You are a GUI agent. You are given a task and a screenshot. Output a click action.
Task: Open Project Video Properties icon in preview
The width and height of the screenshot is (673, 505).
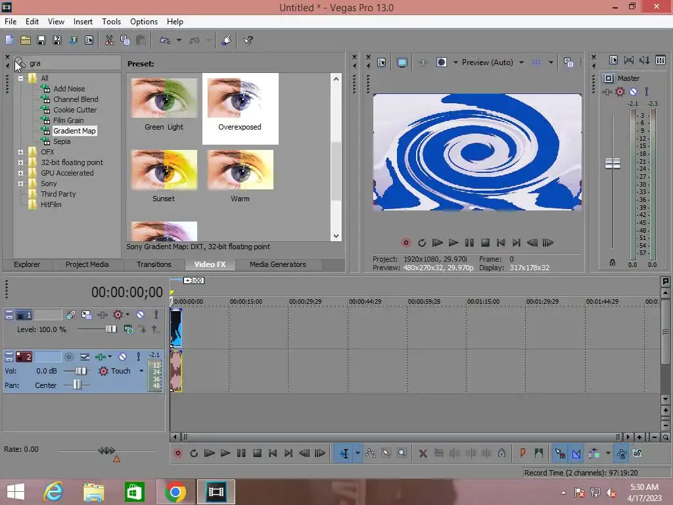point(382,62)
